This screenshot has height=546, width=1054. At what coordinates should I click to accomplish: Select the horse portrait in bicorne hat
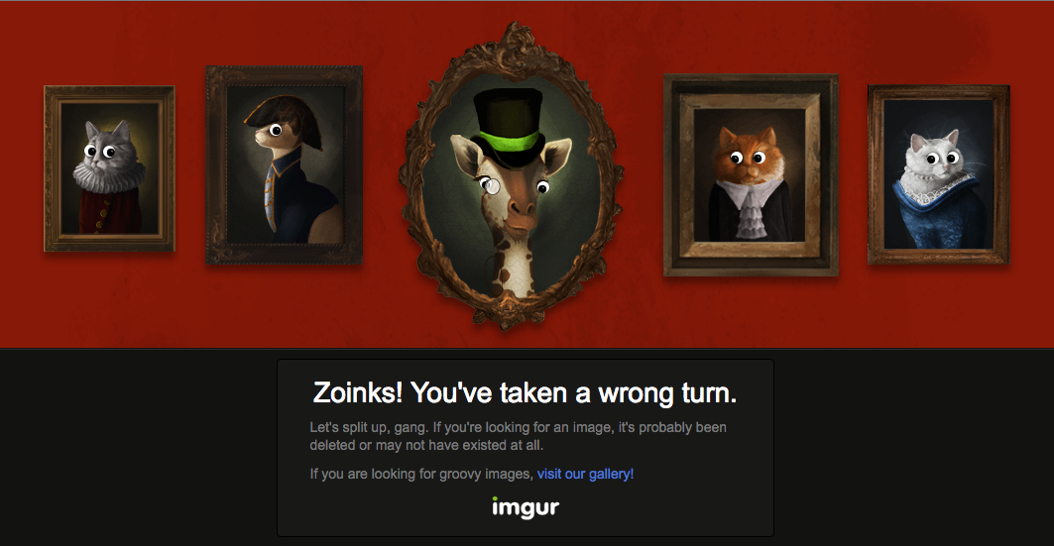pyautogui.click(x=285, y=164)
